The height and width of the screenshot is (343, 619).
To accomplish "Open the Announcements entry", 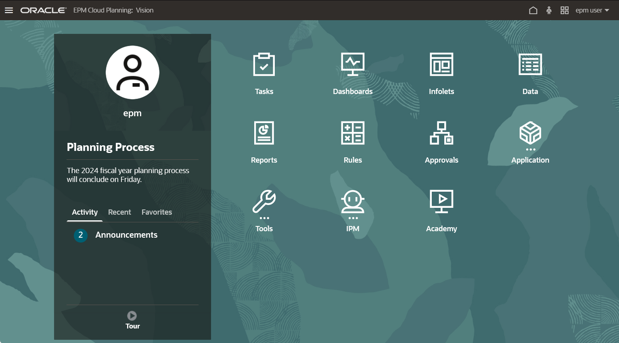I will 126,235.
